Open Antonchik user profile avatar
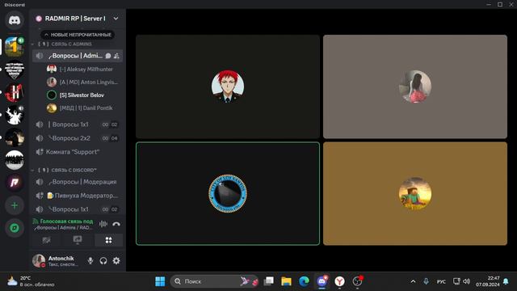 39,260
